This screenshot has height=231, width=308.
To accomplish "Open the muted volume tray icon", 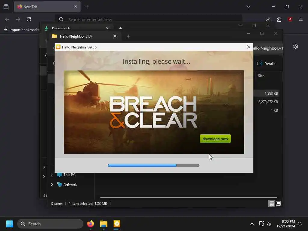I will tap(269, 224).
